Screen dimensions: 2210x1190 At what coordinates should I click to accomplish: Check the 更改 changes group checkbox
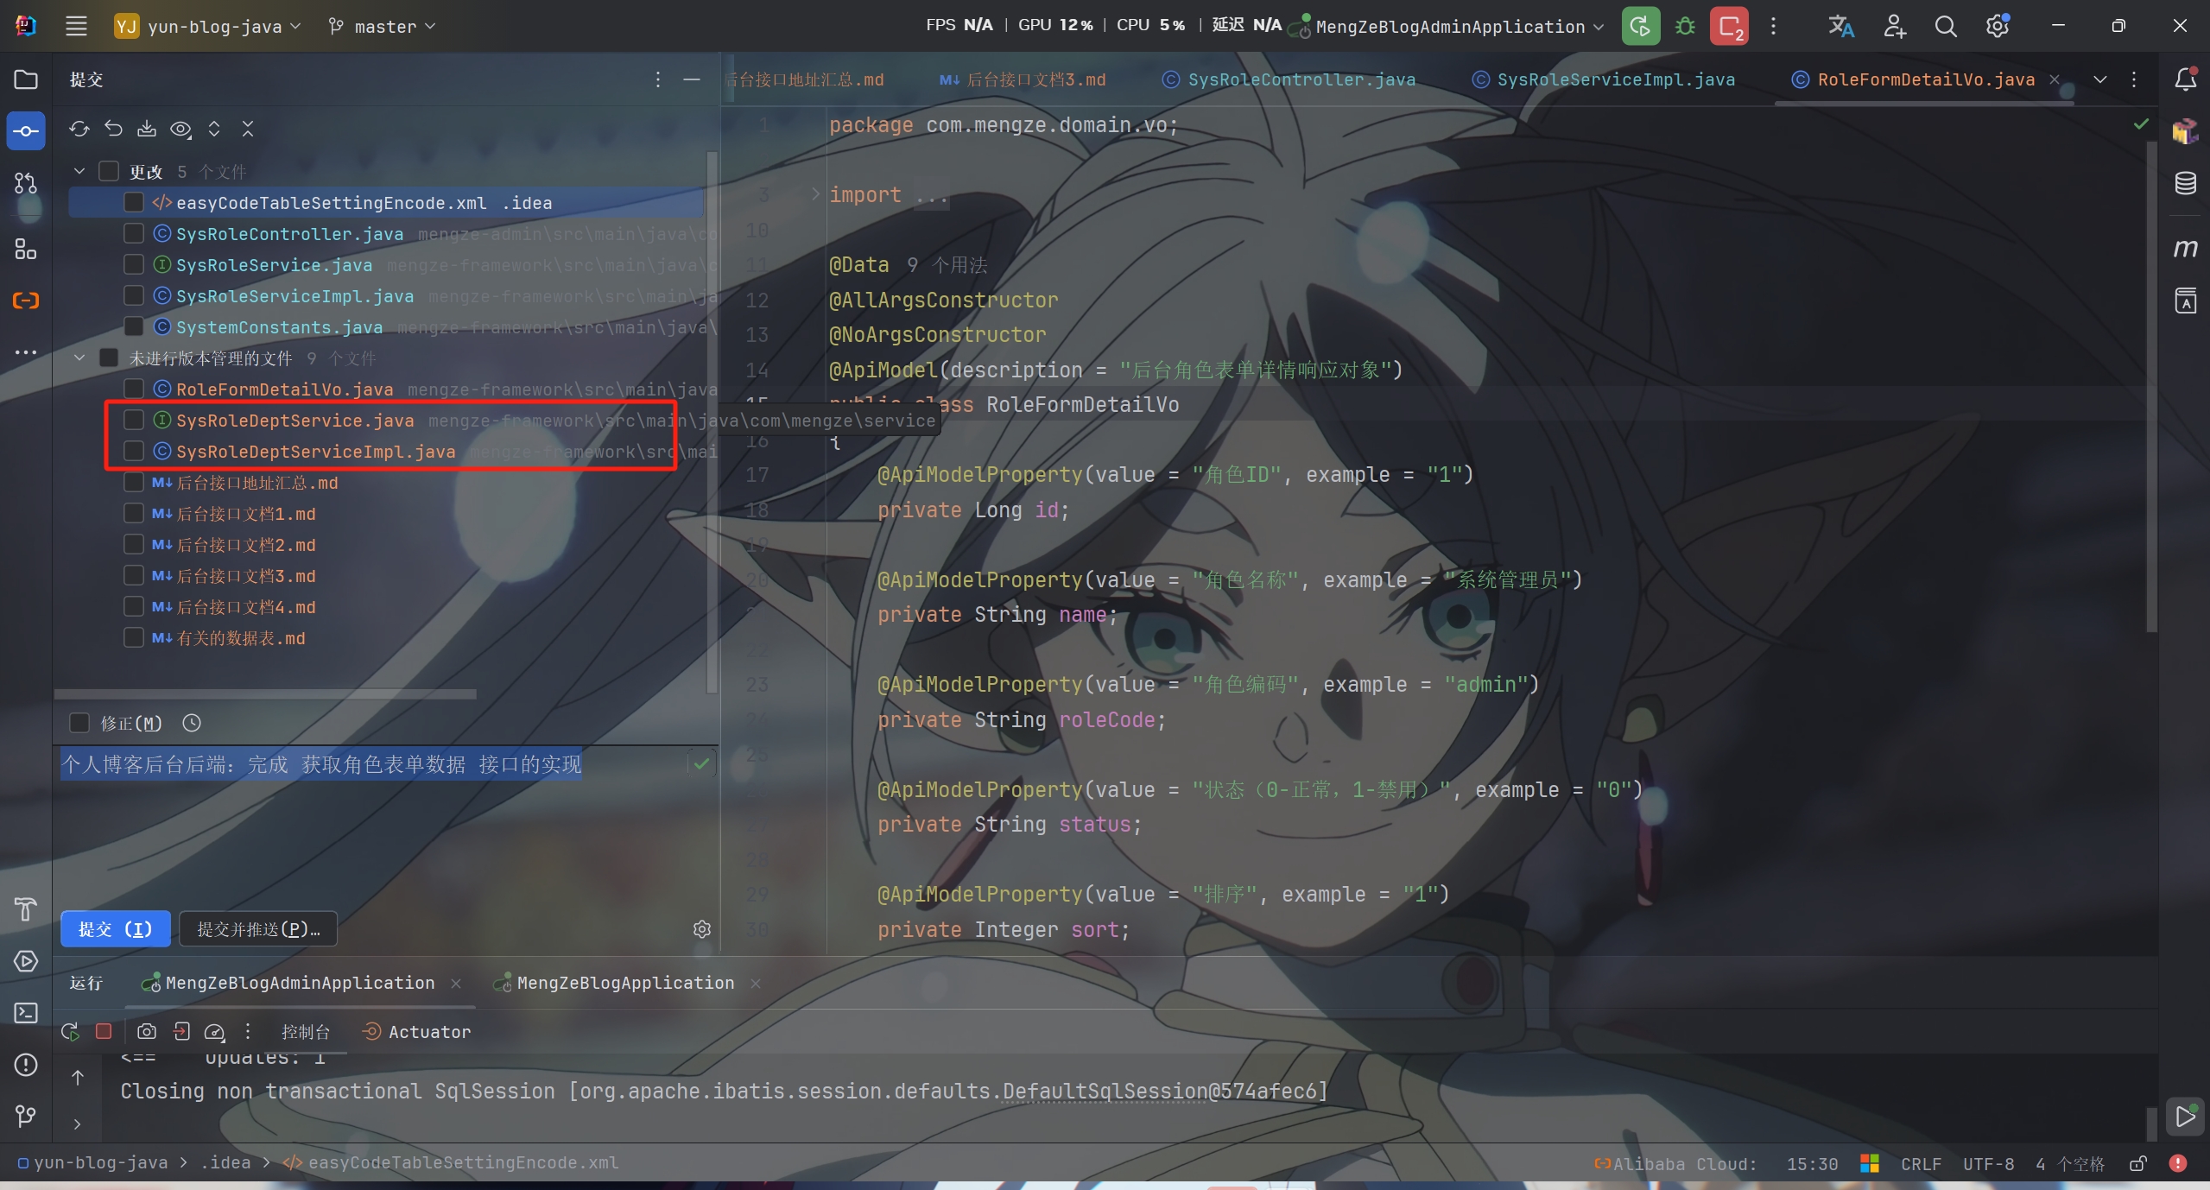(x=109, y=171)
